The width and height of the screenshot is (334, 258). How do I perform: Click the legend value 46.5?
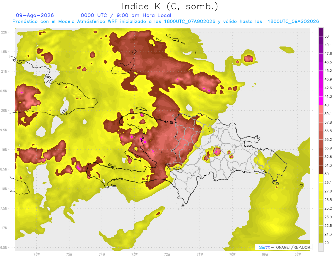tap(328, 62)
